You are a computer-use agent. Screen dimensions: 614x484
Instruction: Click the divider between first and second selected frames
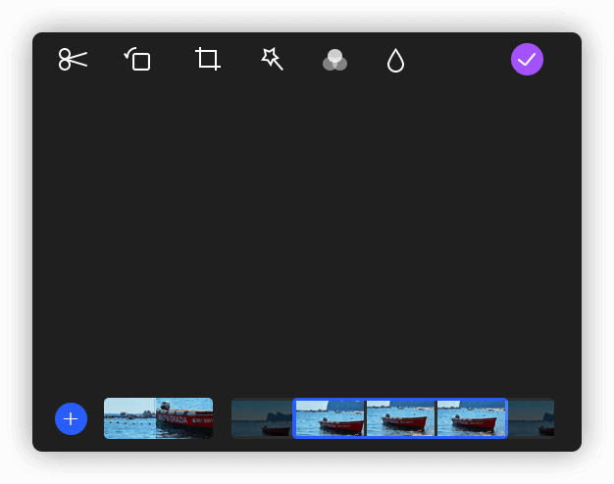tap(365, 418)
